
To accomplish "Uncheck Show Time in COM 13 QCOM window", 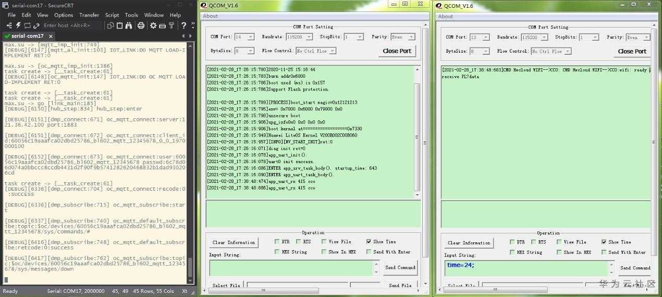I will click(x=604, y=242).
